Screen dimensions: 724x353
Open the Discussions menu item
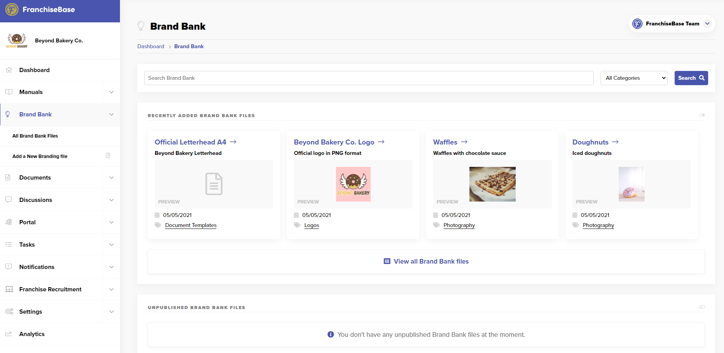point(35,200)
